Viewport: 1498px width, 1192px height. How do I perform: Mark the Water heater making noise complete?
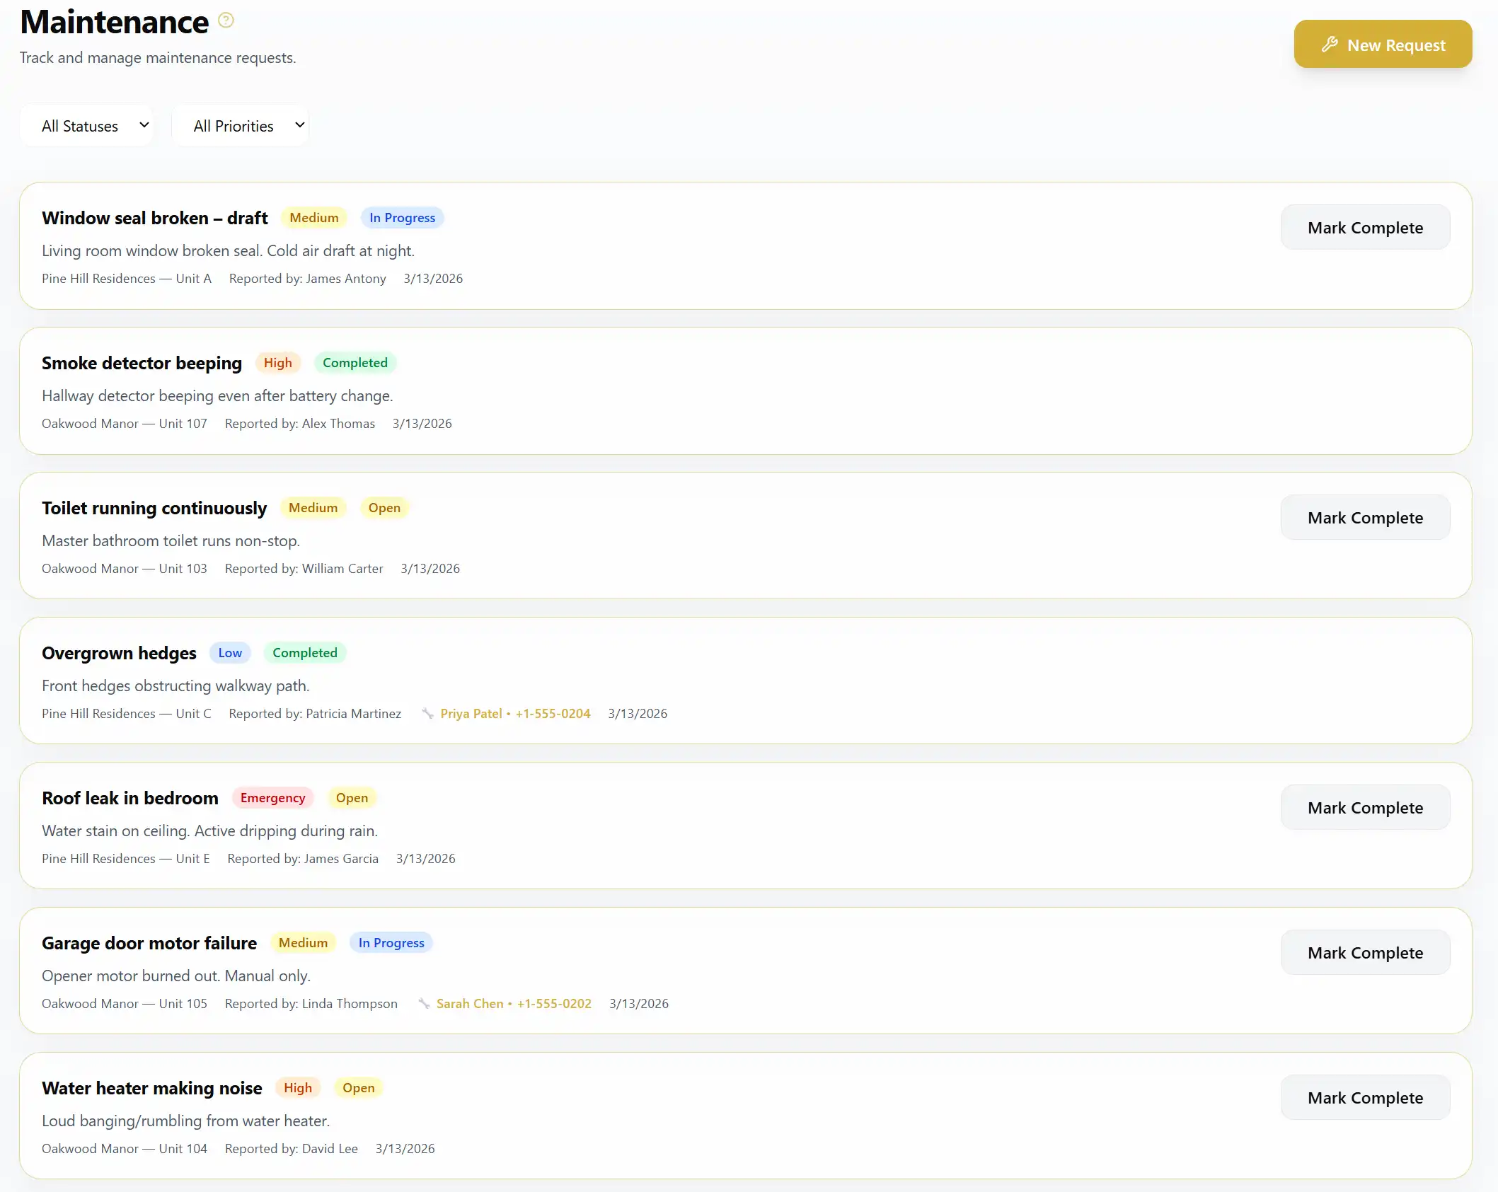pos(1365,1097)
